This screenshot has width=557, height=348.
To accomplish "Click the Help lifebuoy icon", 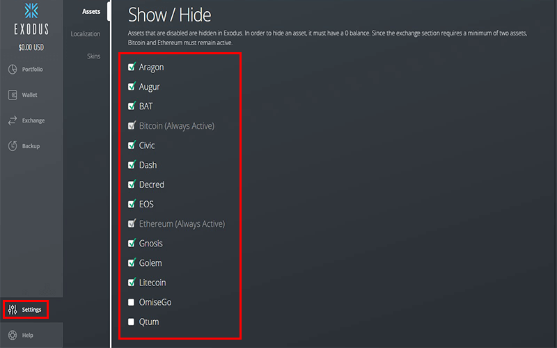I will tap(13, 335).
